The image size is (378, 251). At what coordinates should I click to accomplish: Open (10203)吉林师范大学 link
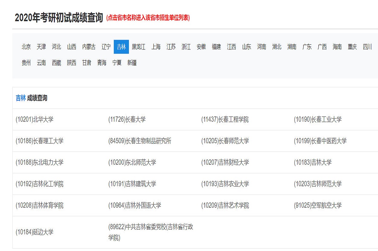tap(318, 184)
